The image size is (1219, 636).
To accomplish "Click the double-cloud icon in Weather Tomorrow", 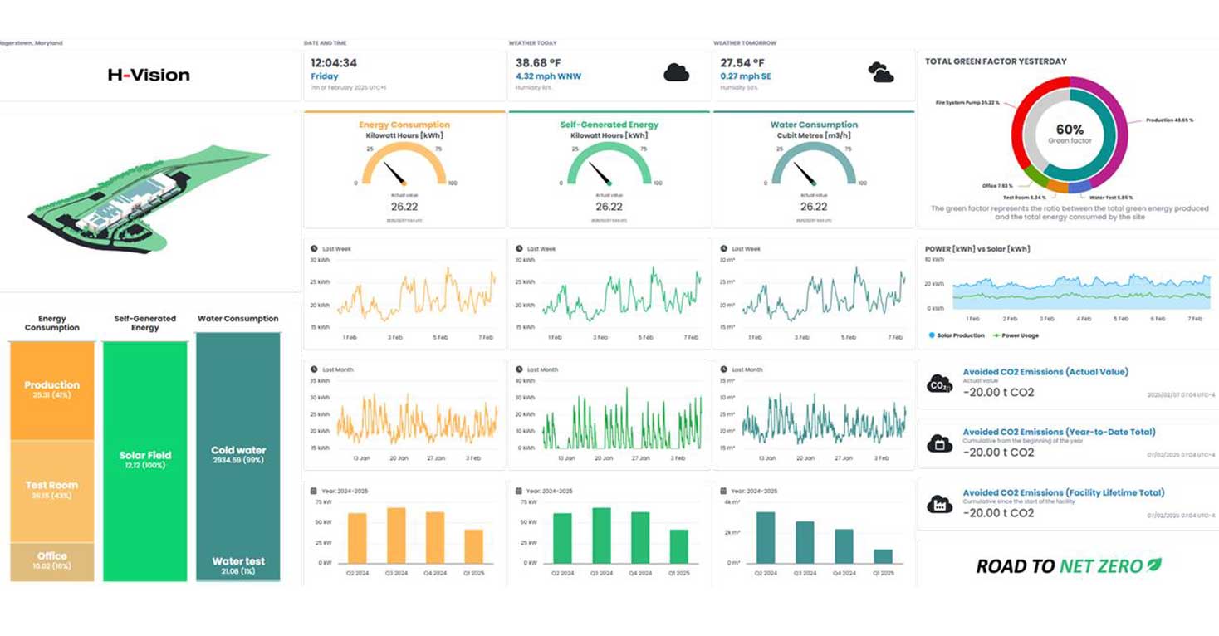I will point(880,72).
